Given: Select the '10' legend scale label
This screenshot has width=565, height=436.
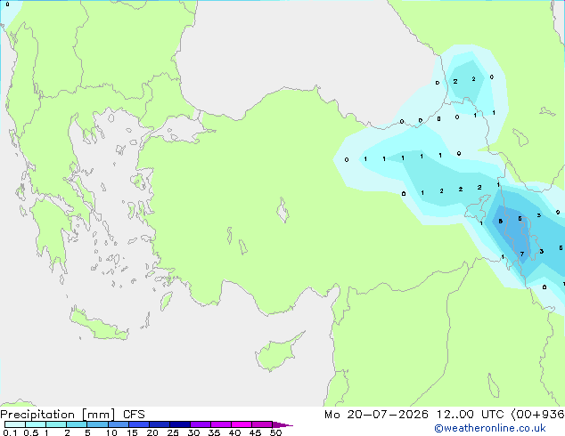Looking at the screenshot, I should tap(111, 432).
